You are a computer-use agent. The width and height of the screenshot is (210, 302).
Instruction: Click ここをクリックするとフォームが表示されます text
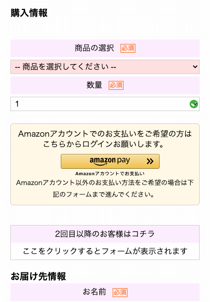tap(105, 251)
